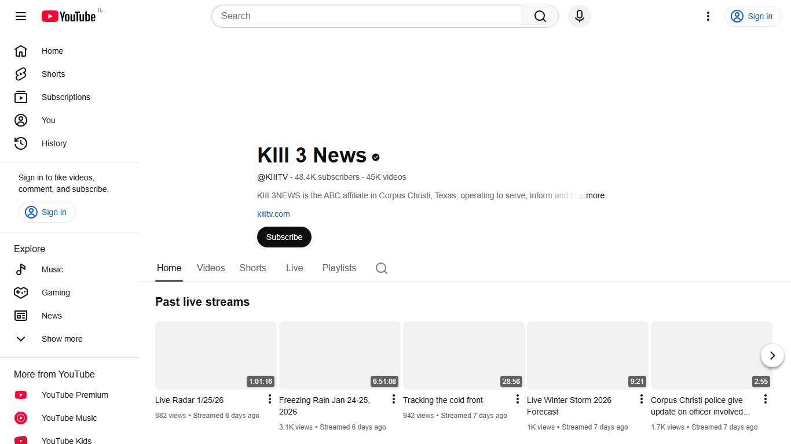Open watch History from the sidebar

pyautogui.click(x=54, y=143)
